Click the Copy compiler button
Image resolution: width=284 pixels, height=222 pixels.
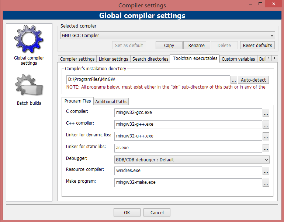169,45
